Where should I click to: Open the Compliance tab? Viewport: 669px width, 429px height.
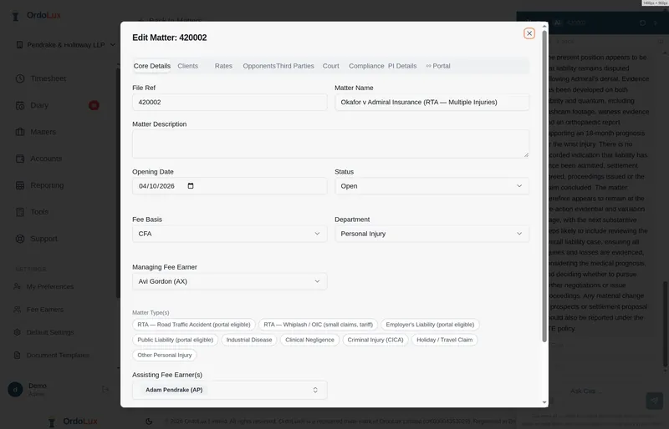[x=366, y=66]
